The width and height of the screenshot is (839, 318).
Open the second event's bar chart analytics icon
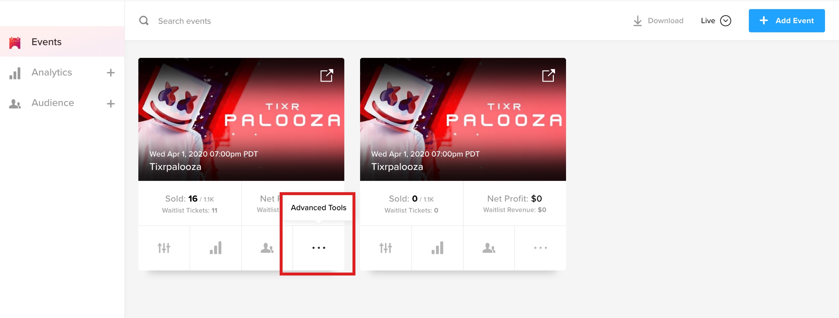(x=437, y=248)
